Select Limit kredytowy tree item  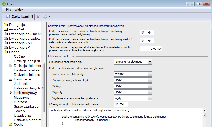(x=25, y=93)
